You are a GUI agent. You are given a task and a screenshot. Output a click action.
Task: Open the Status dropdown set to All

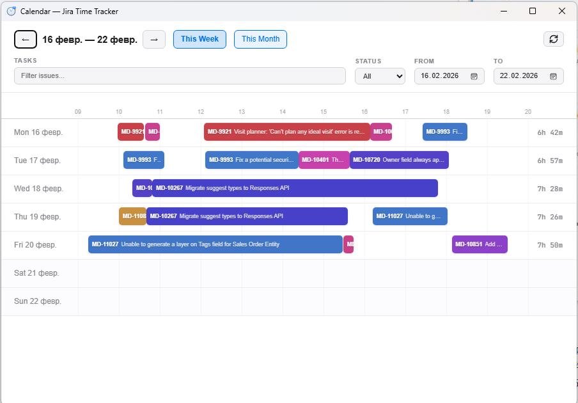[x=380, y=76]
